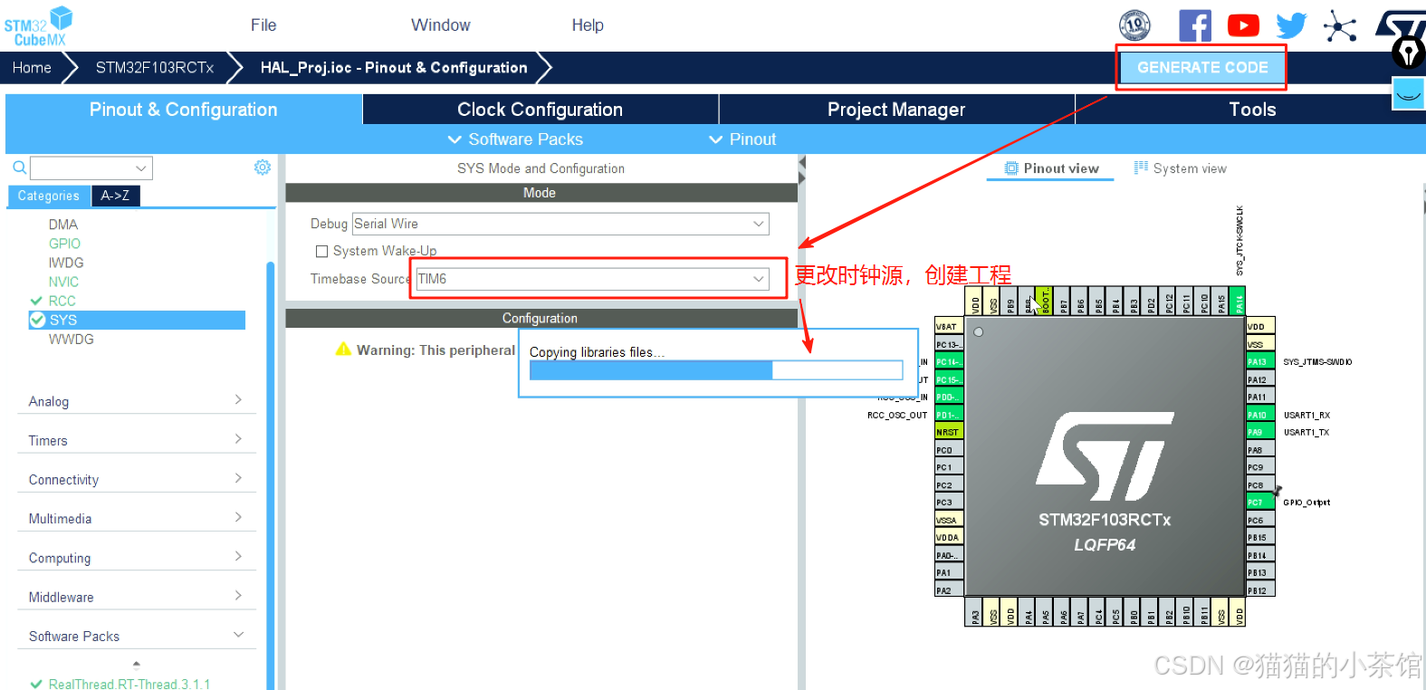Image resolution: width=1426 pixels, height=690 pixels.
Task: Select the NRST pin on chip
Action: coord(949,432)
